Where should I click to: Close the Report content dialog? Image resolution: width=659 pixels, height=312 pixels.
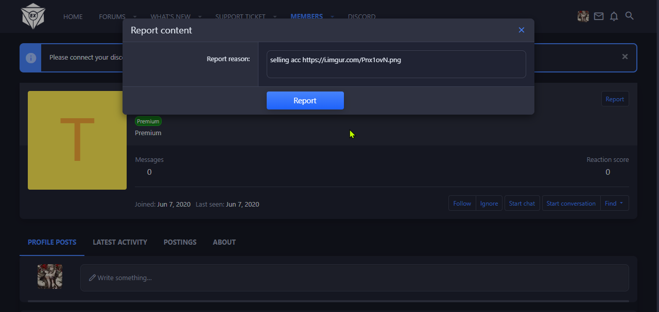[521, 30]
